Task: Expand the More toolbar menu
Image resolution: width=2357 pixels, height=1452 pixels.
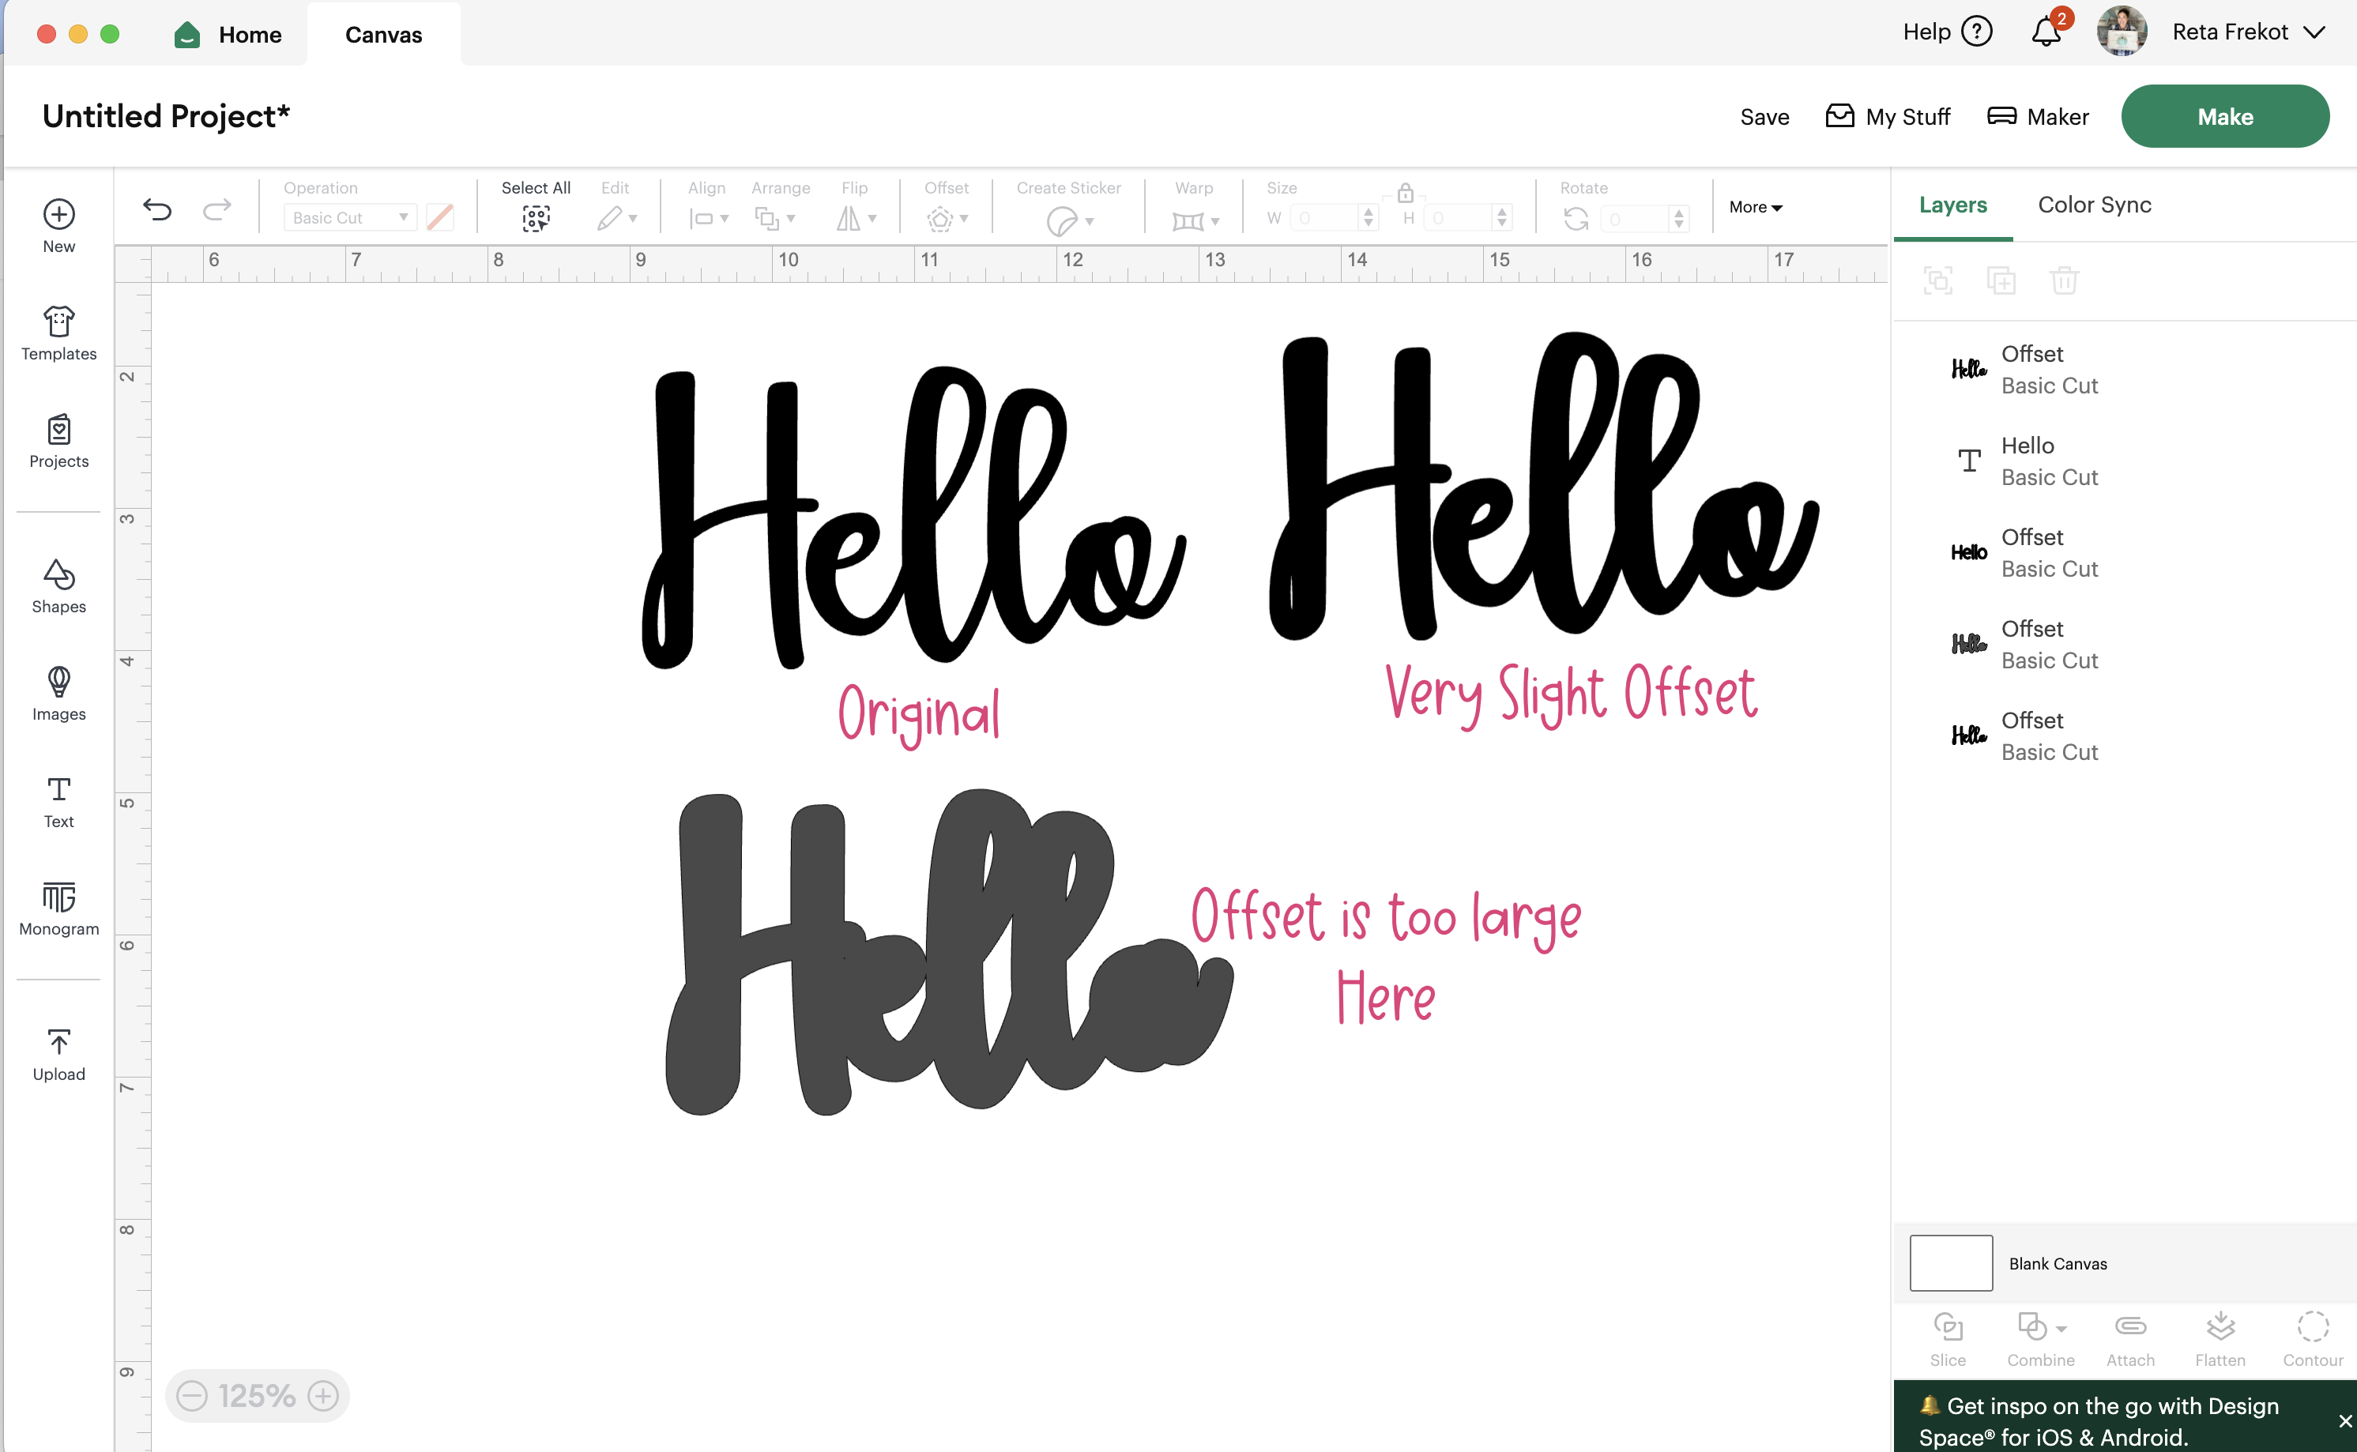Action: tap(1755, 208)
